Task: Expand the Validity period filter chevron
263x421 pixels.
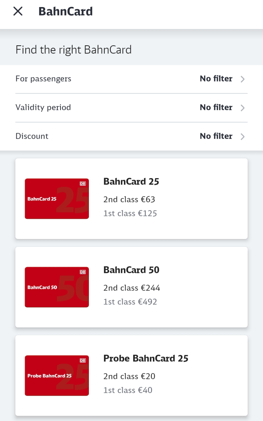Action: click(x=242, y=108)
